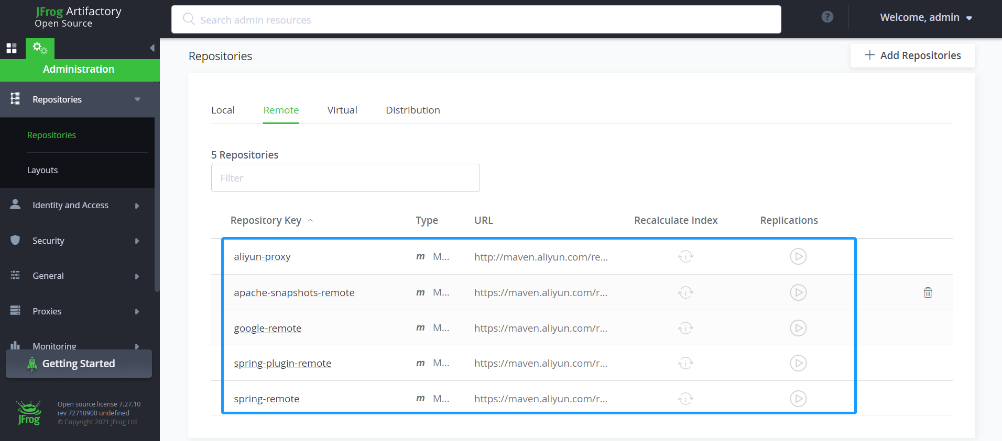The image size is (1002, 441).
Task: Expand the Monitoring menu
Action: pos(137,346)
